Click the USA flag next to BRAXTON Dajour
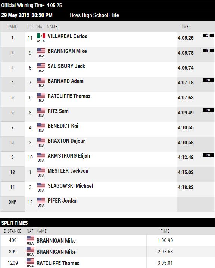215x268 pixels. coord(41,141)
